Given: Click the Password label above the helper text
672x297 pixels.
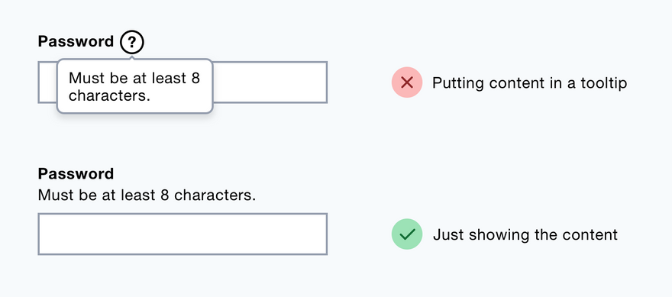Looking at the screenshot, I should tap(76, 174).
